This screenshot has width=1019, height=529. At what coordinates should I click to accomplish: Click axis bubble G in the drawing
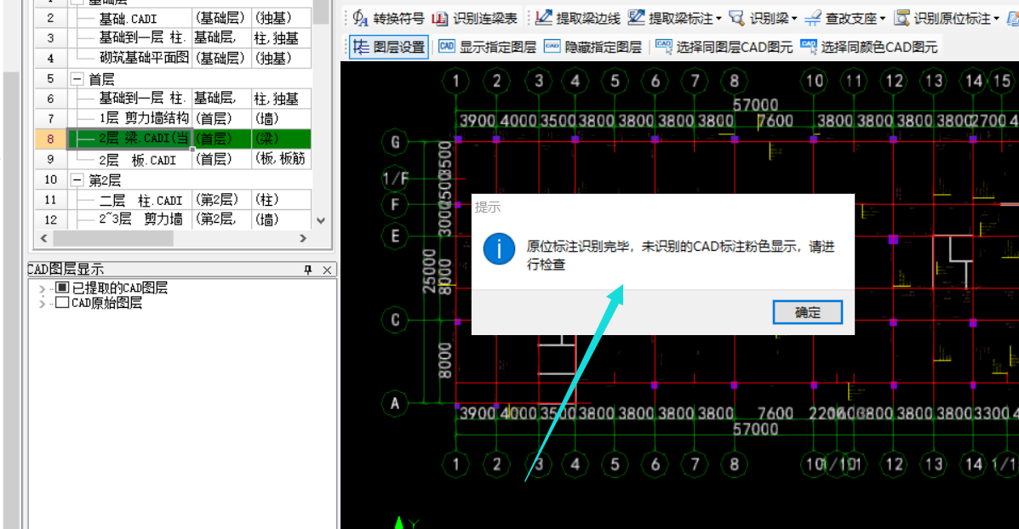click(395, 142)
